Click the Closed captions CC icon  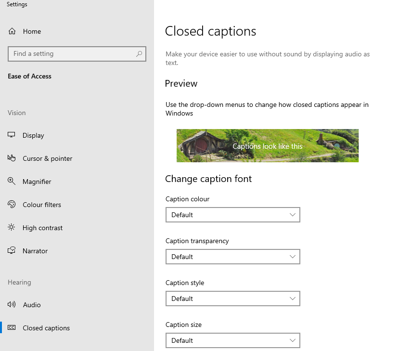[x=12, y=327]
